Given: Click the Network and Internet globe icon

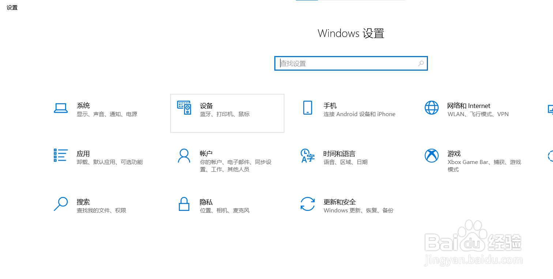Looking at the screenshot, I should [x=432, y=108].
